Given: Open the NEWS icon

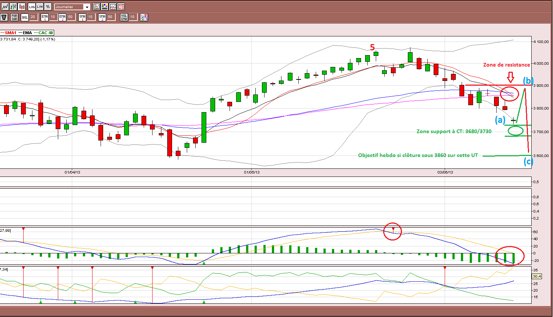Looking at the screenshot, I should 121,7.
